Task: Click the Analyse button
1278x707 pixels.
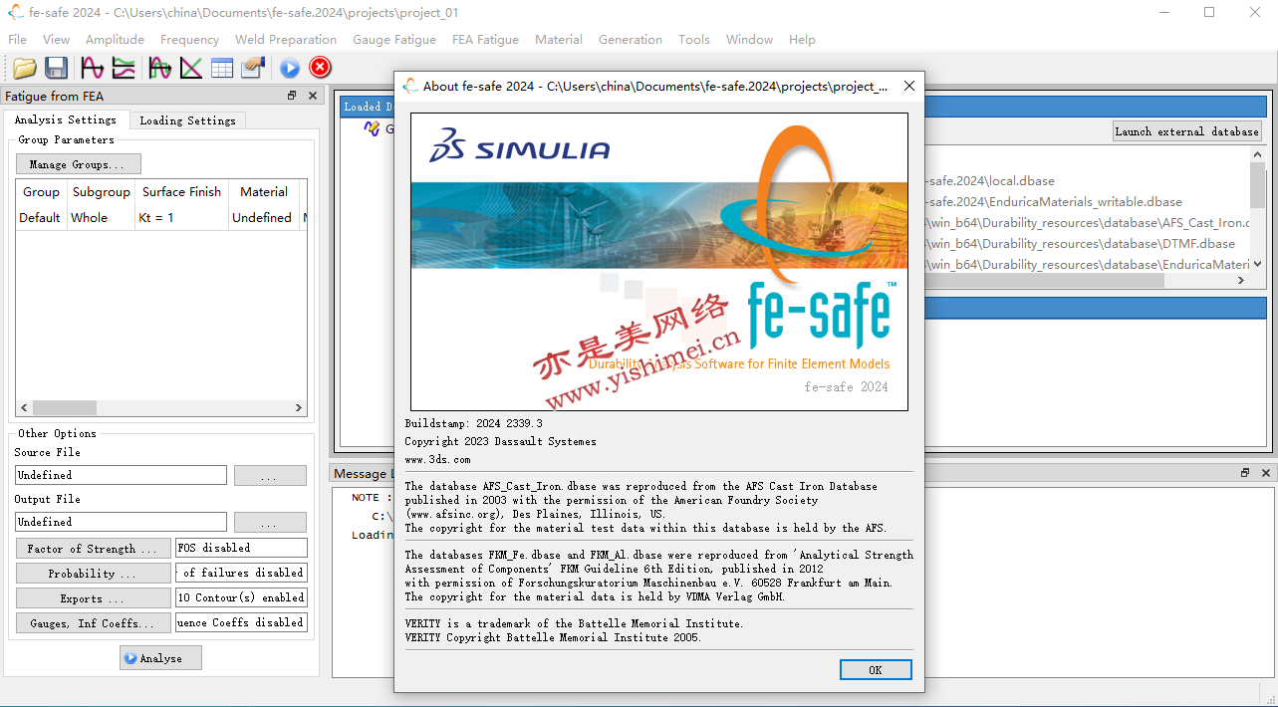Action: click(x=160, y=658)
